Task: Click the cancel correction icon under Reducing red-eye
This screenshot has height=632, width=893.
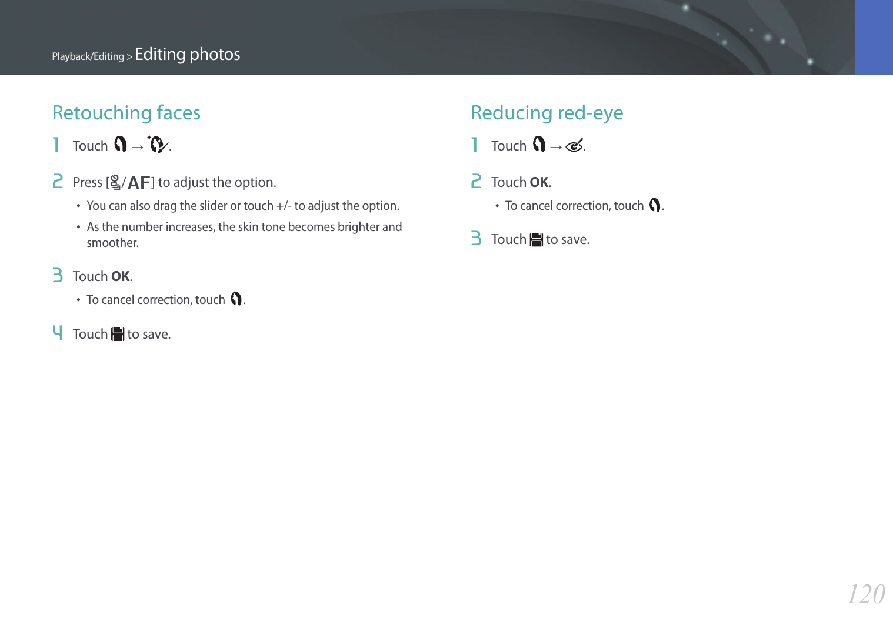Action: (655, 205)
